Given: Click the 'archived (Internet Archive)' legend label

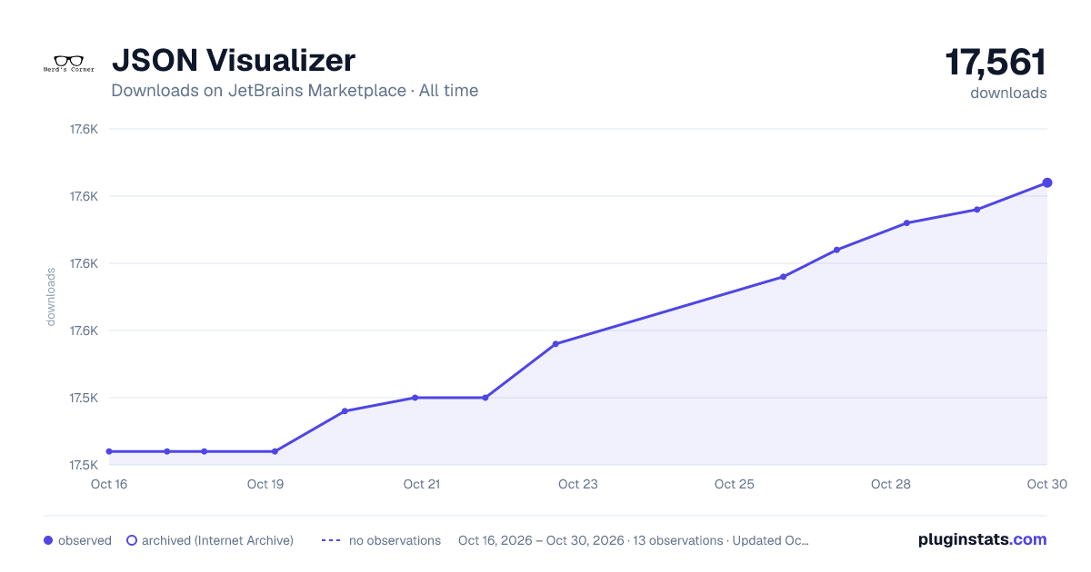Looking at the screenshot, I should (x=217, y=540).
